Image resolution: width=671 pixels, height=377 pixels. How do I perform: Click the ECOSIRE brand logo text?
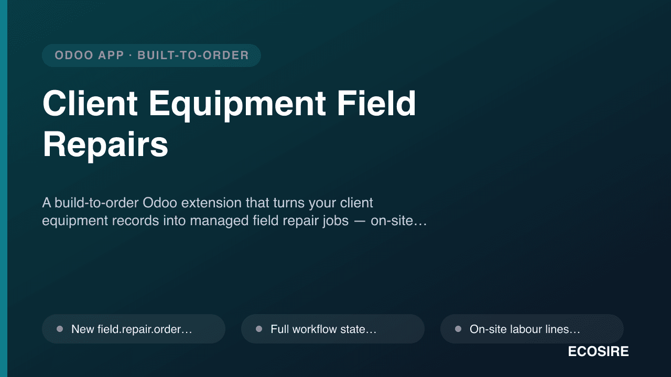(598, 352)
